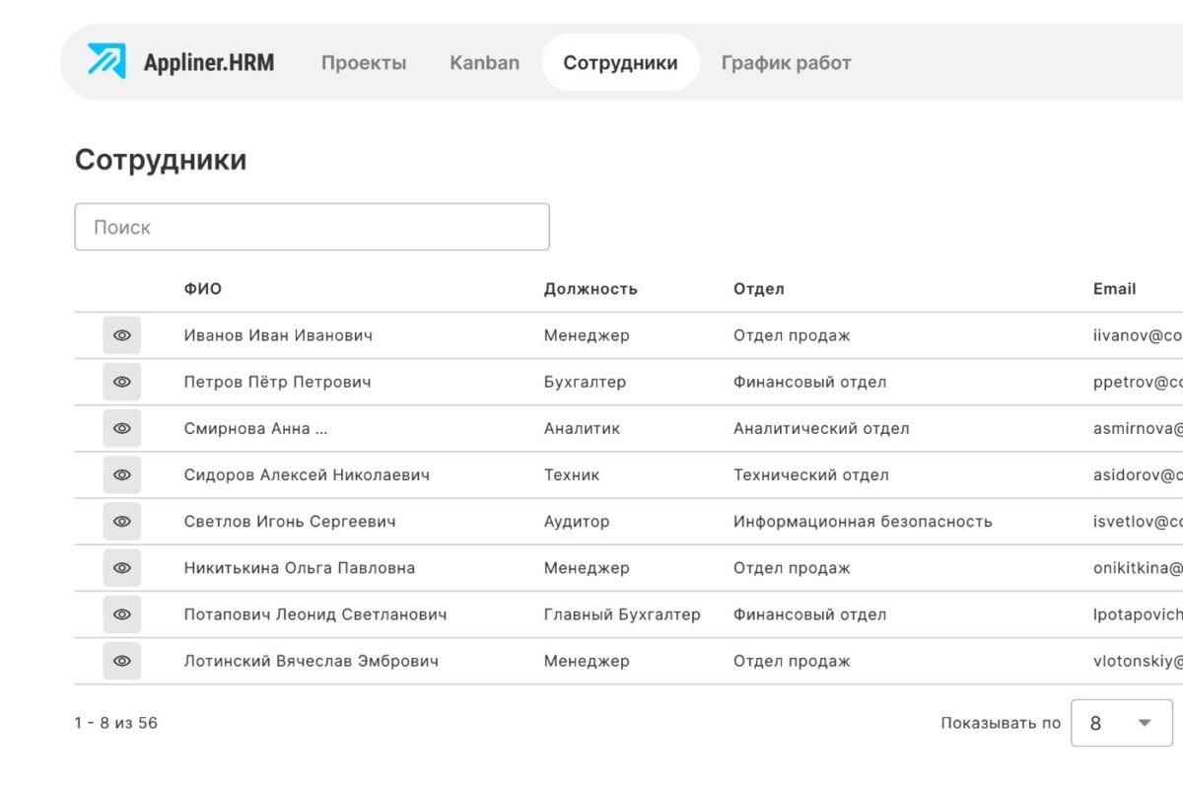
Task: Click Менеджер in Никиткина's row
Action: click(587, 568)
